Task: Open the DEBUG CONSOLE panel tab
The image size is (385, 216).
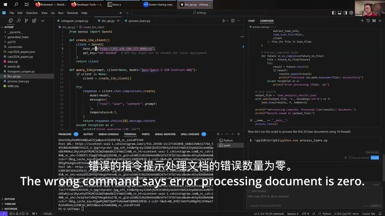Action: [109, 134]
